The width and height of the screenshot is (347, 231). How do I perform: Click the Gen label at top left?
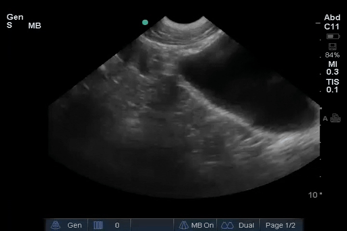click(x=14, y=17)
